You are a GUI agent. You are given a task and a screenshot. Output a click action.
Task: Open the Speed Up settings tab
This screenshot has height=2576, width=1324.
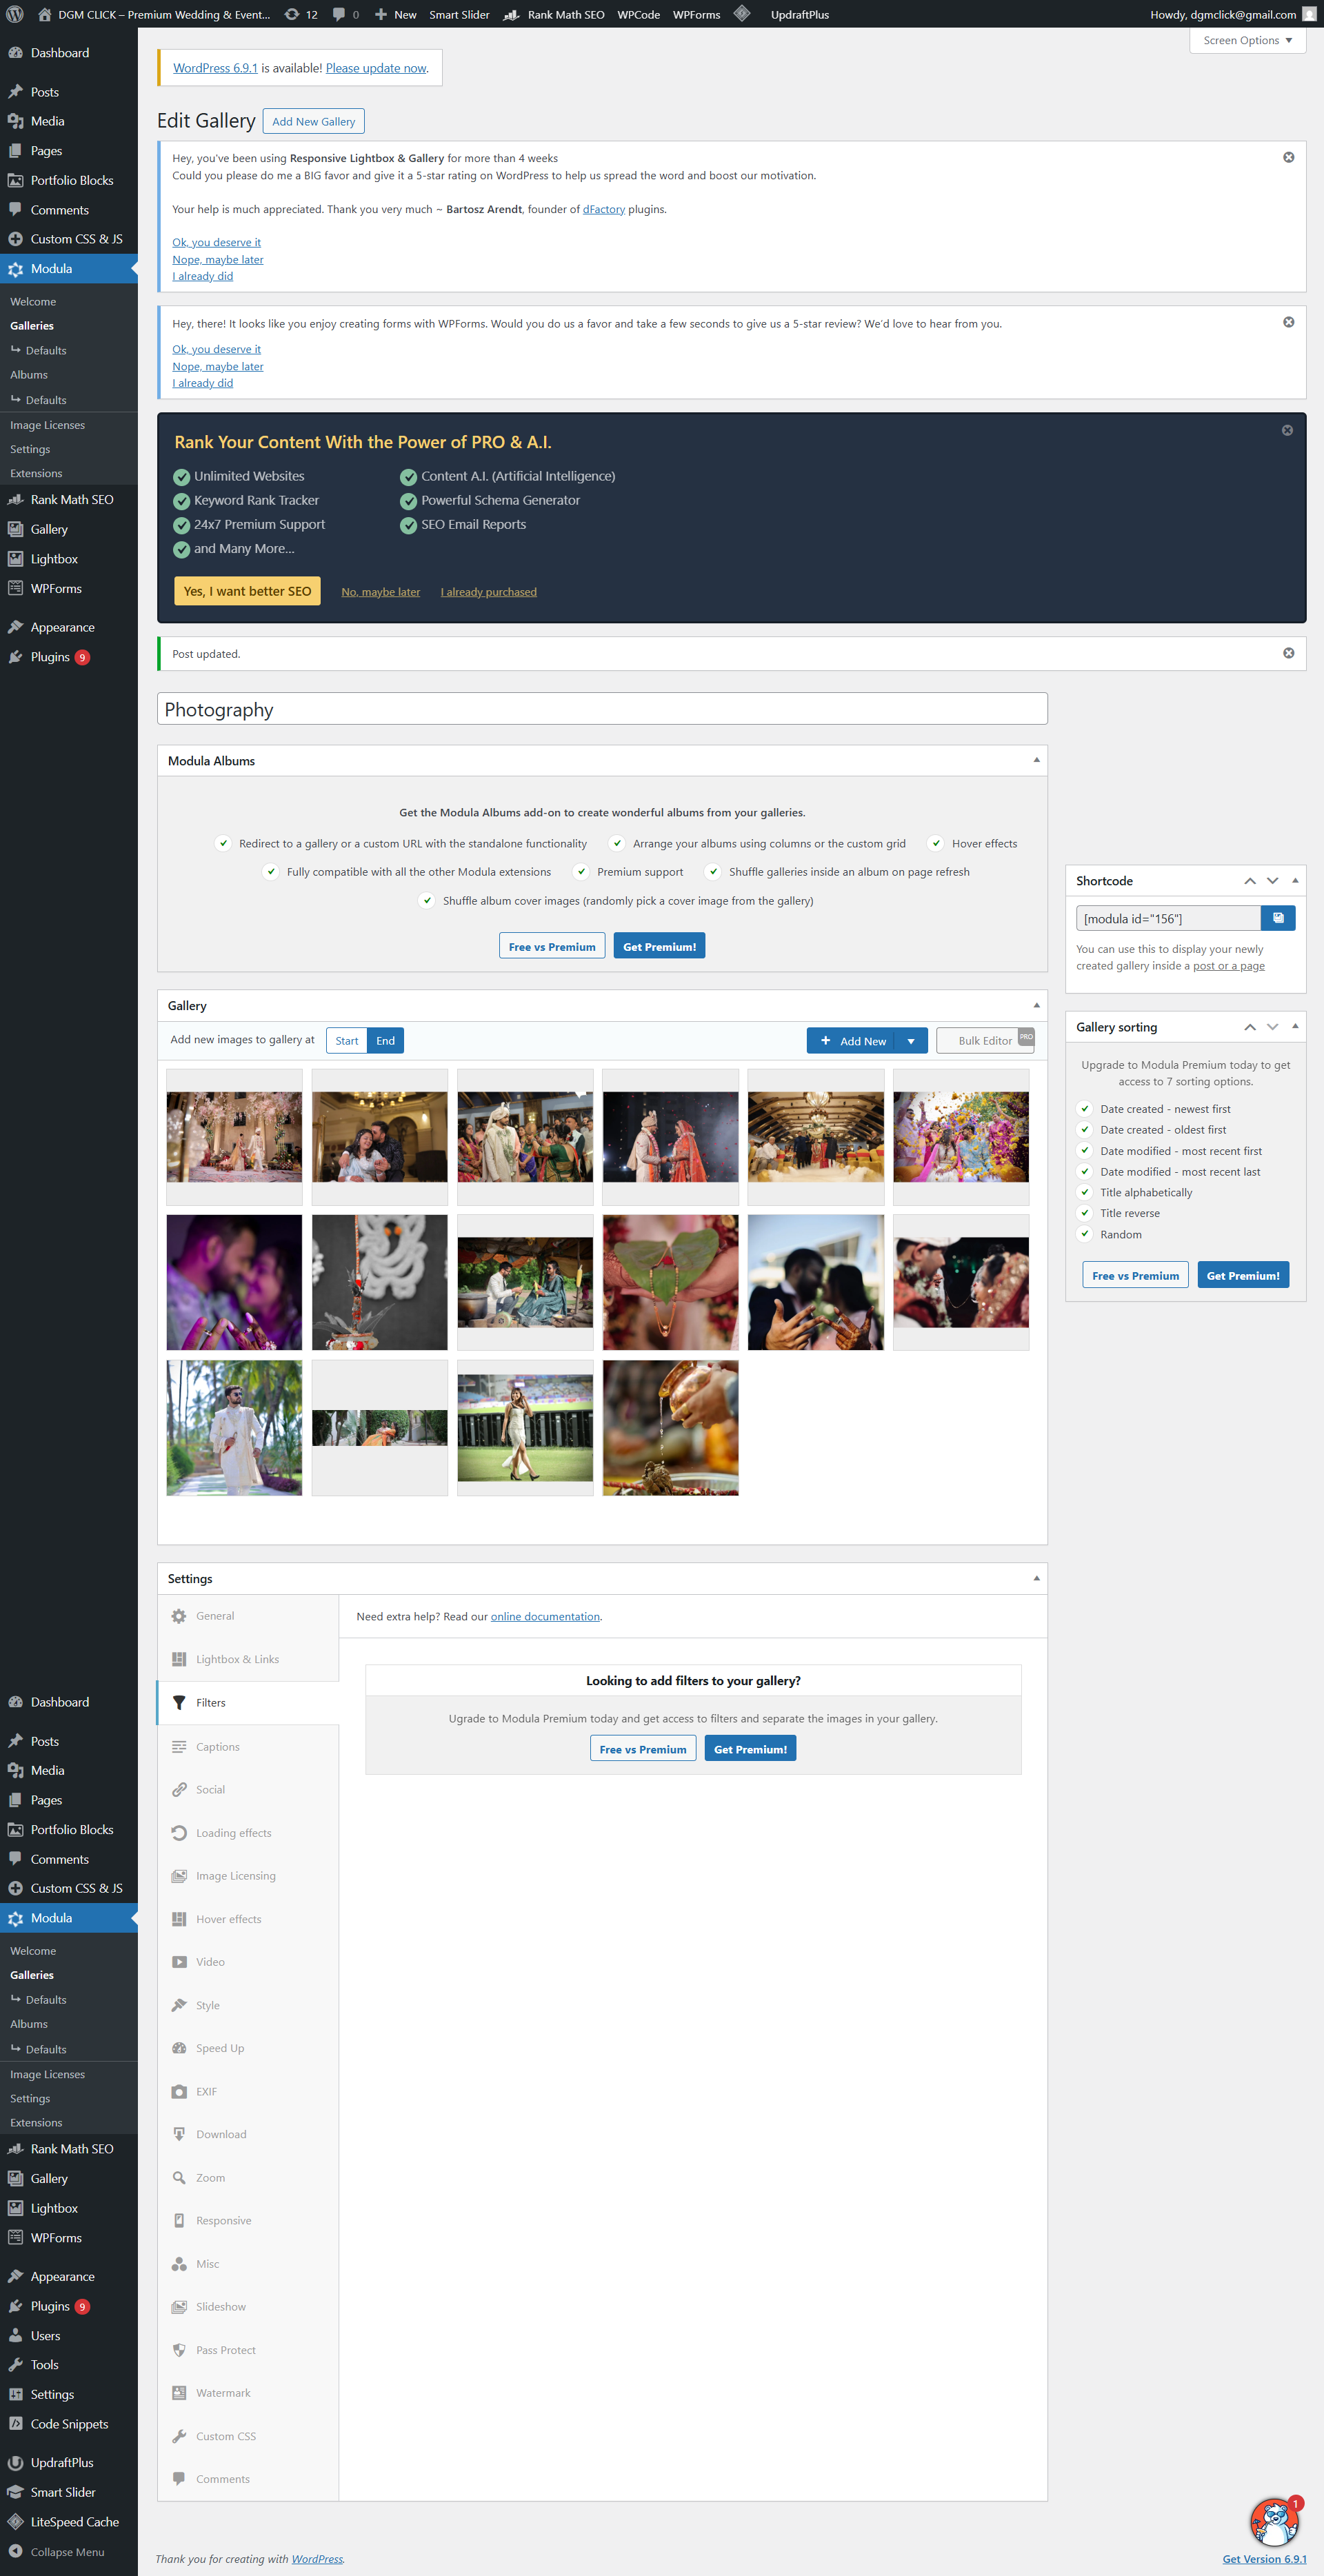pos(219,2048)
